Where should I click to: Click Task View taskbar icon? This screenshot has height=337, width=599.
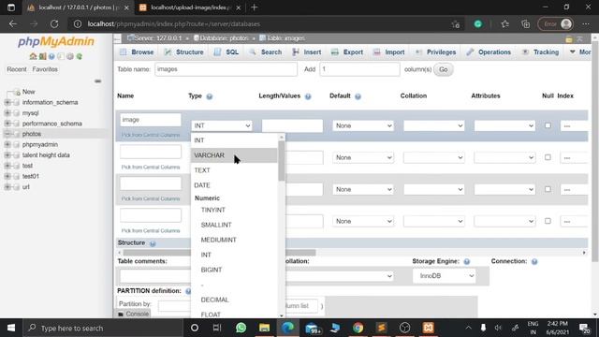click(217, 328)
